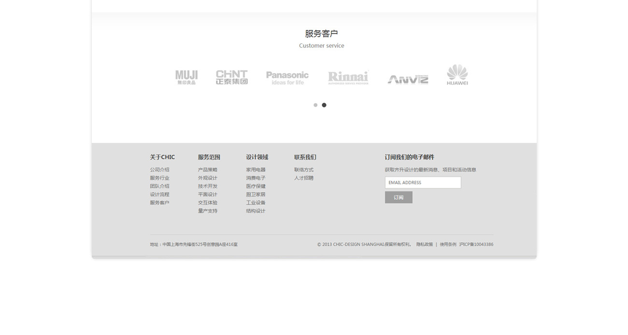Open the ANVIZ client logo
Viewport: 628px width, 335px height.
(408, 79)
